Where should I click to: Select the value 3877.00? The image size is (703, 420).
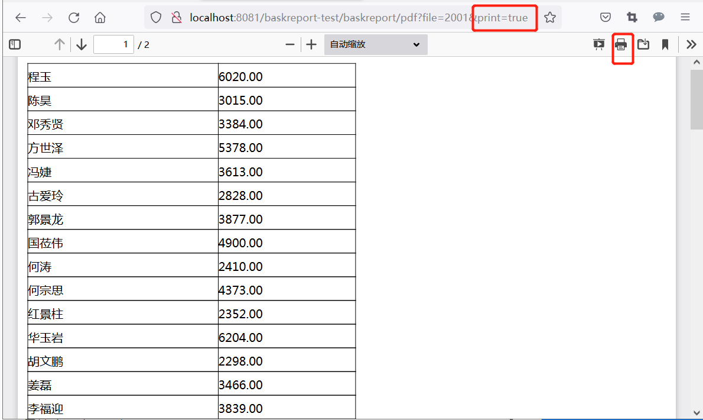pyautogui.click(x=241, y=220)
